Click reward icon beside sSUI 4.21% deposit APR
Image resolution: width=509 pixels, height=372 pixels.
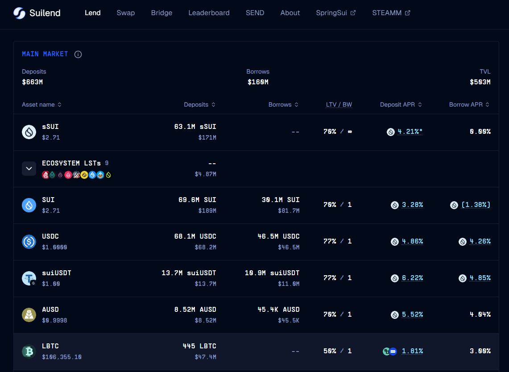pos(390,132)
